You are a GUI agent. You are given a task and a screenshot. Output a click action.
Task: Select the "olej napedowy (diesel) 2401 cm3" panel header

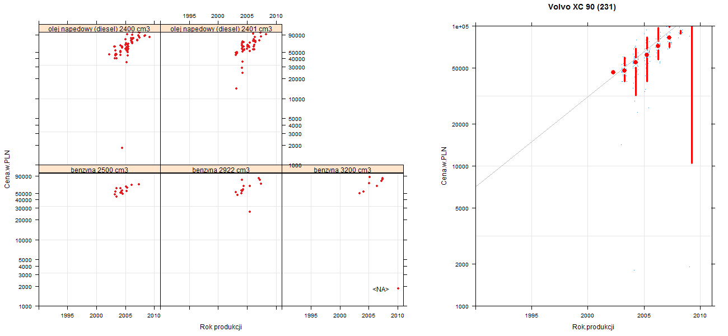[x=221, y=29]
